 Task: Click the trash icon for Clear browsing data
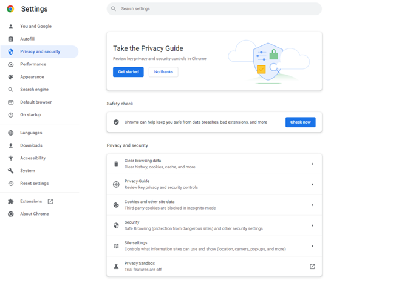116,164
